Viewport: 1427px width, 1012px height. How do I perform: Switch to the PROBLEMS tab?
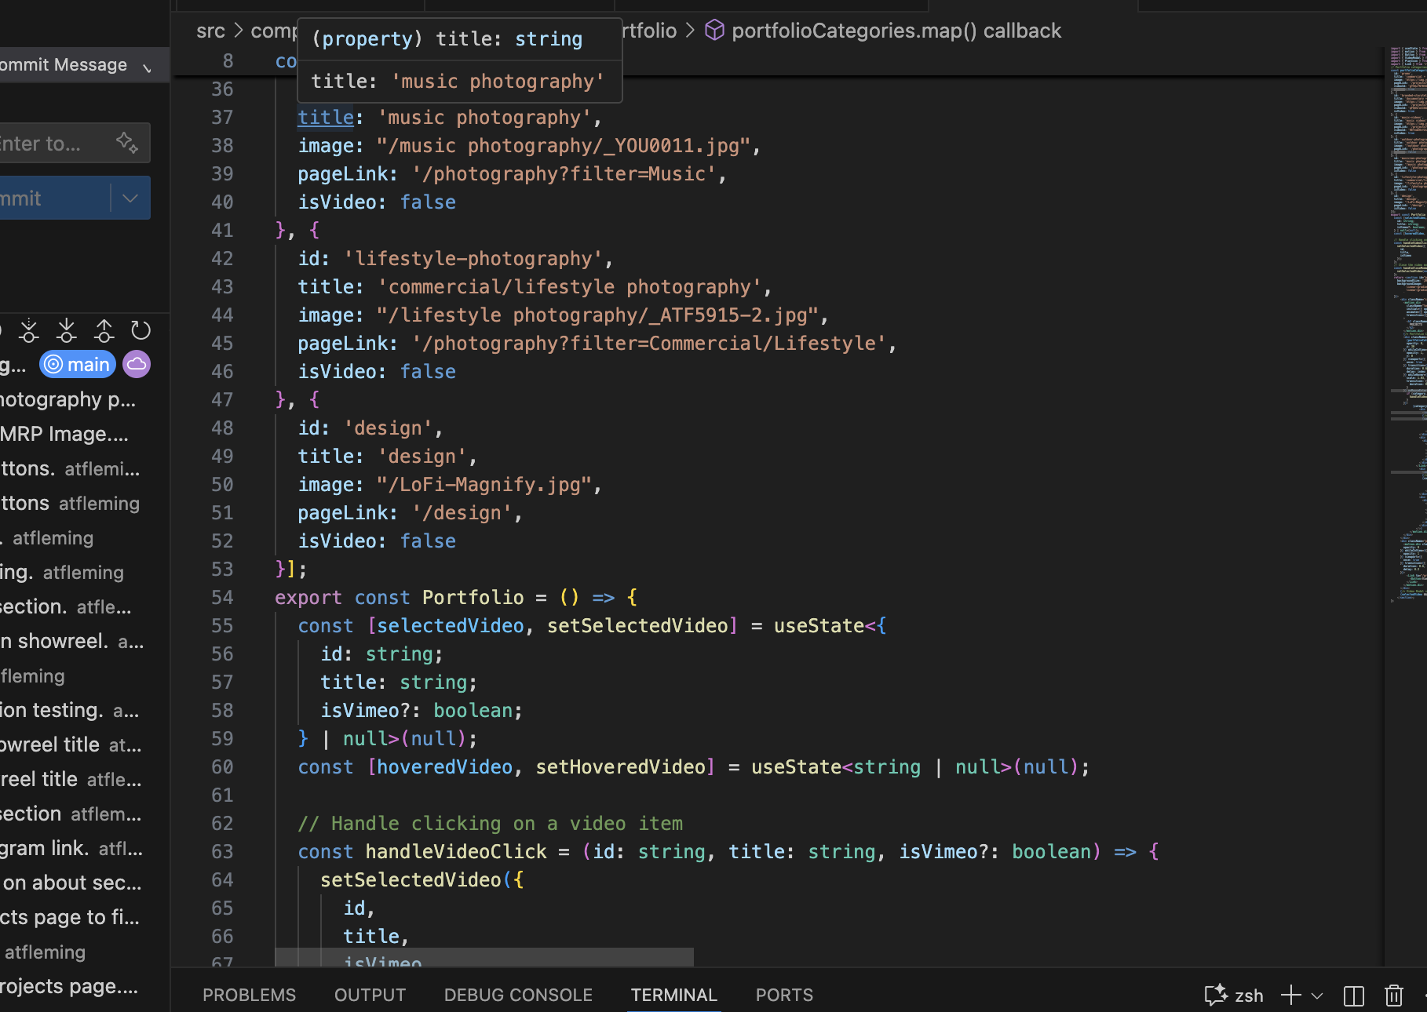(249, 995)
